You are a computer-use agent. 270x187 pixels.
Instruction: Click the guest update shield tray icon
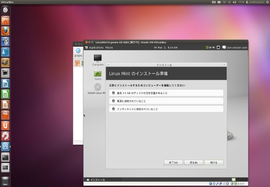207,48
